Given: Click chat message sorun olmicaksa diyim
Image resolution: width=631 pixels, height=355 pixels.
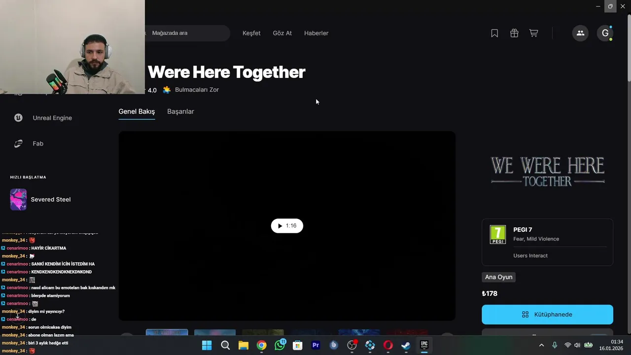Looking at the screenshot, I should coord(50,327).
